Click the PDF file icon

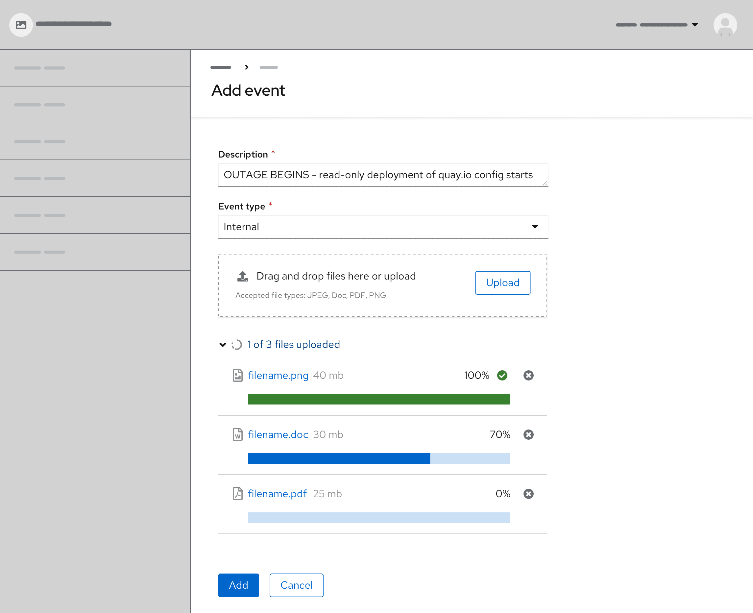pyautogui.click(x=238, y=494)
